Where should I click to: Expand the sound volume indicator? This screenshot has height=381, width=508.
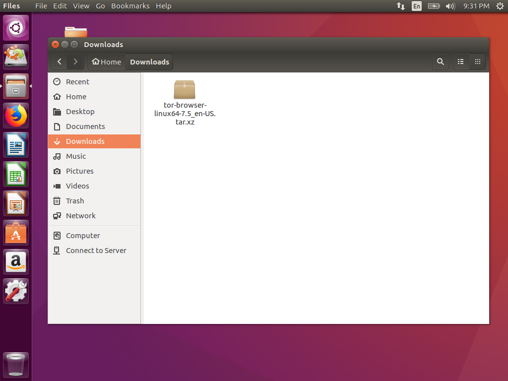(x=450, y=6)
